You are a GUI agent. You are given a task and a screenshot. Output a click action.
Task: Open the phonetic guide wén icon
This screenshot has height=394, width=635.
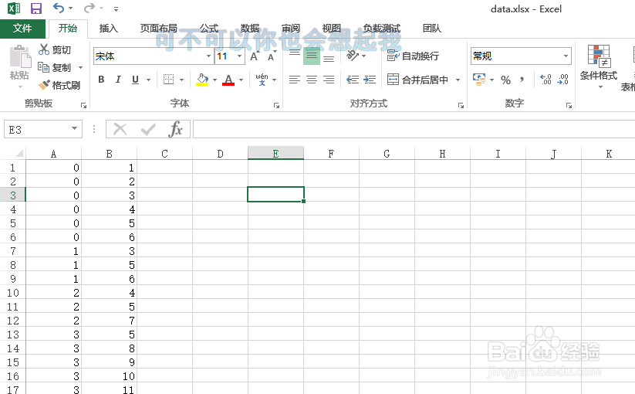pos(262,80)
